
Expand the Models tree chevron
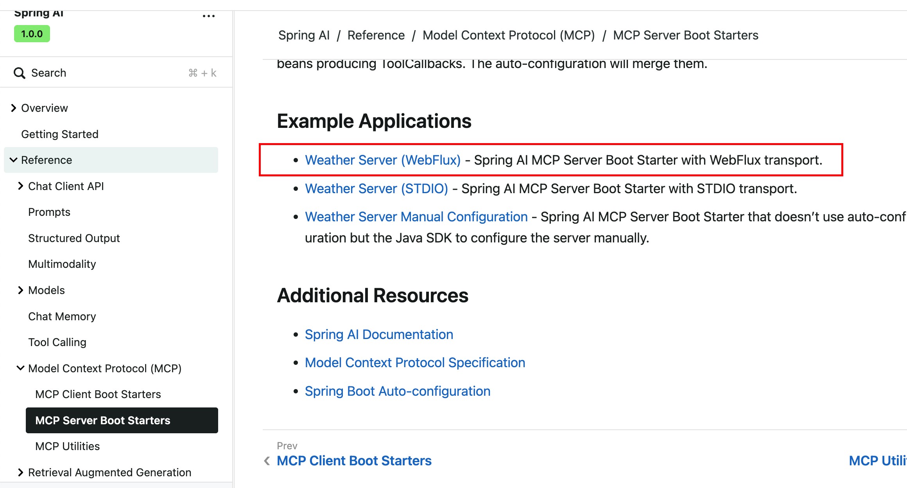click(21, 290)
